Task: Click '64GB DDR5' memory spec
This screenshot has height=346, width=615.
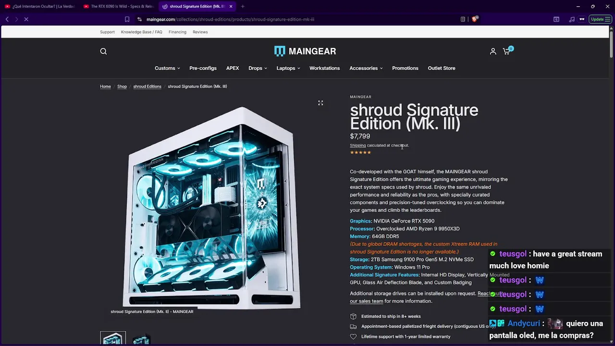Action: click(x=385, y=236)
